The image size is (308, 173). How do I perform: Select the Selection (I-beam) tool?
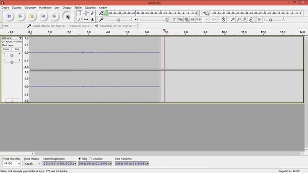click(80, 13)
